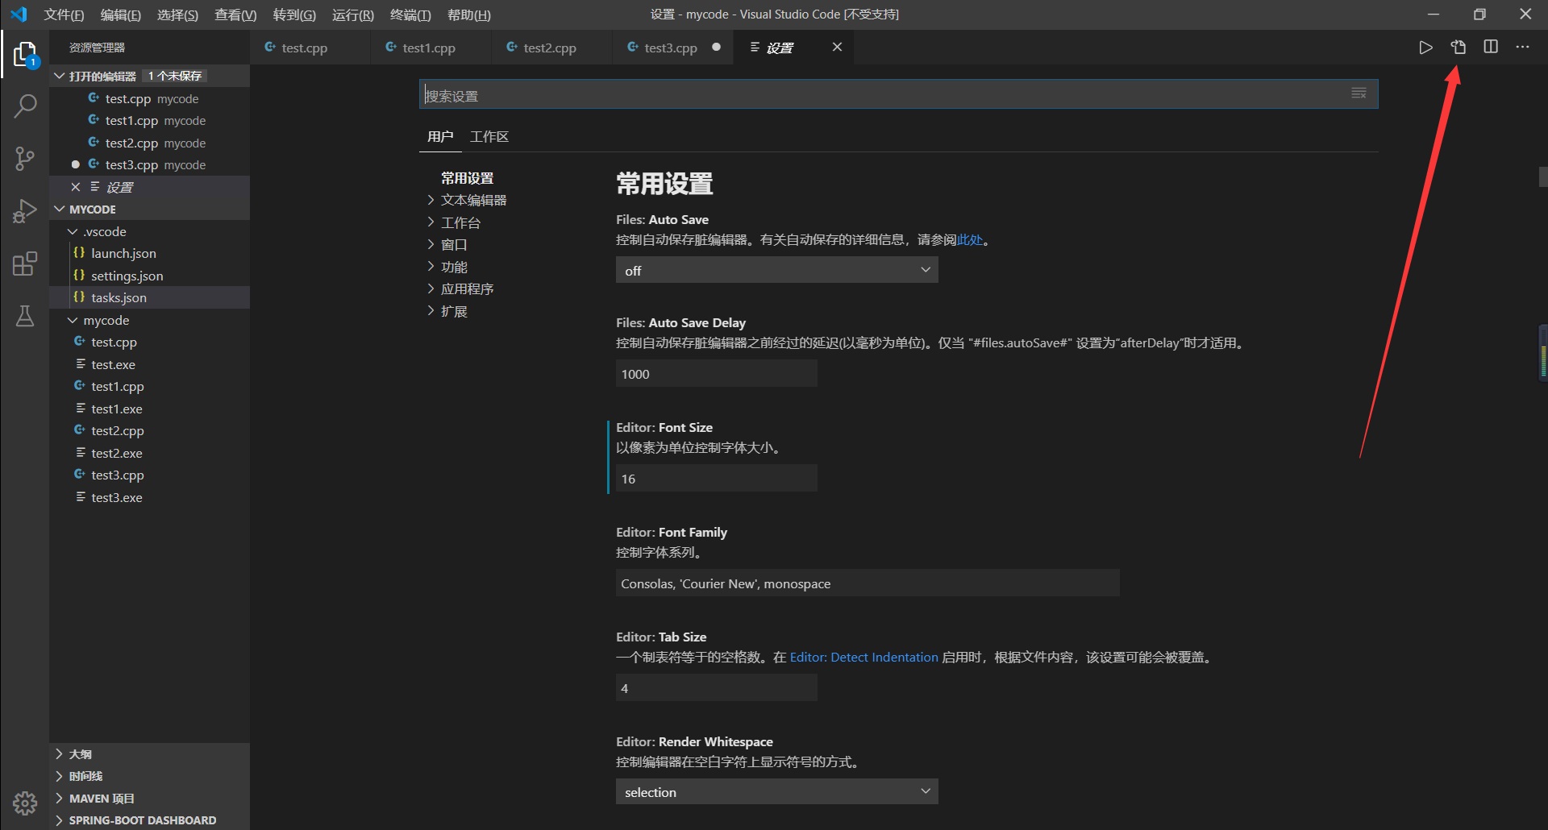Open the 转到(G) menu
The image size is (1548, 830).
(x=294, y=15)
